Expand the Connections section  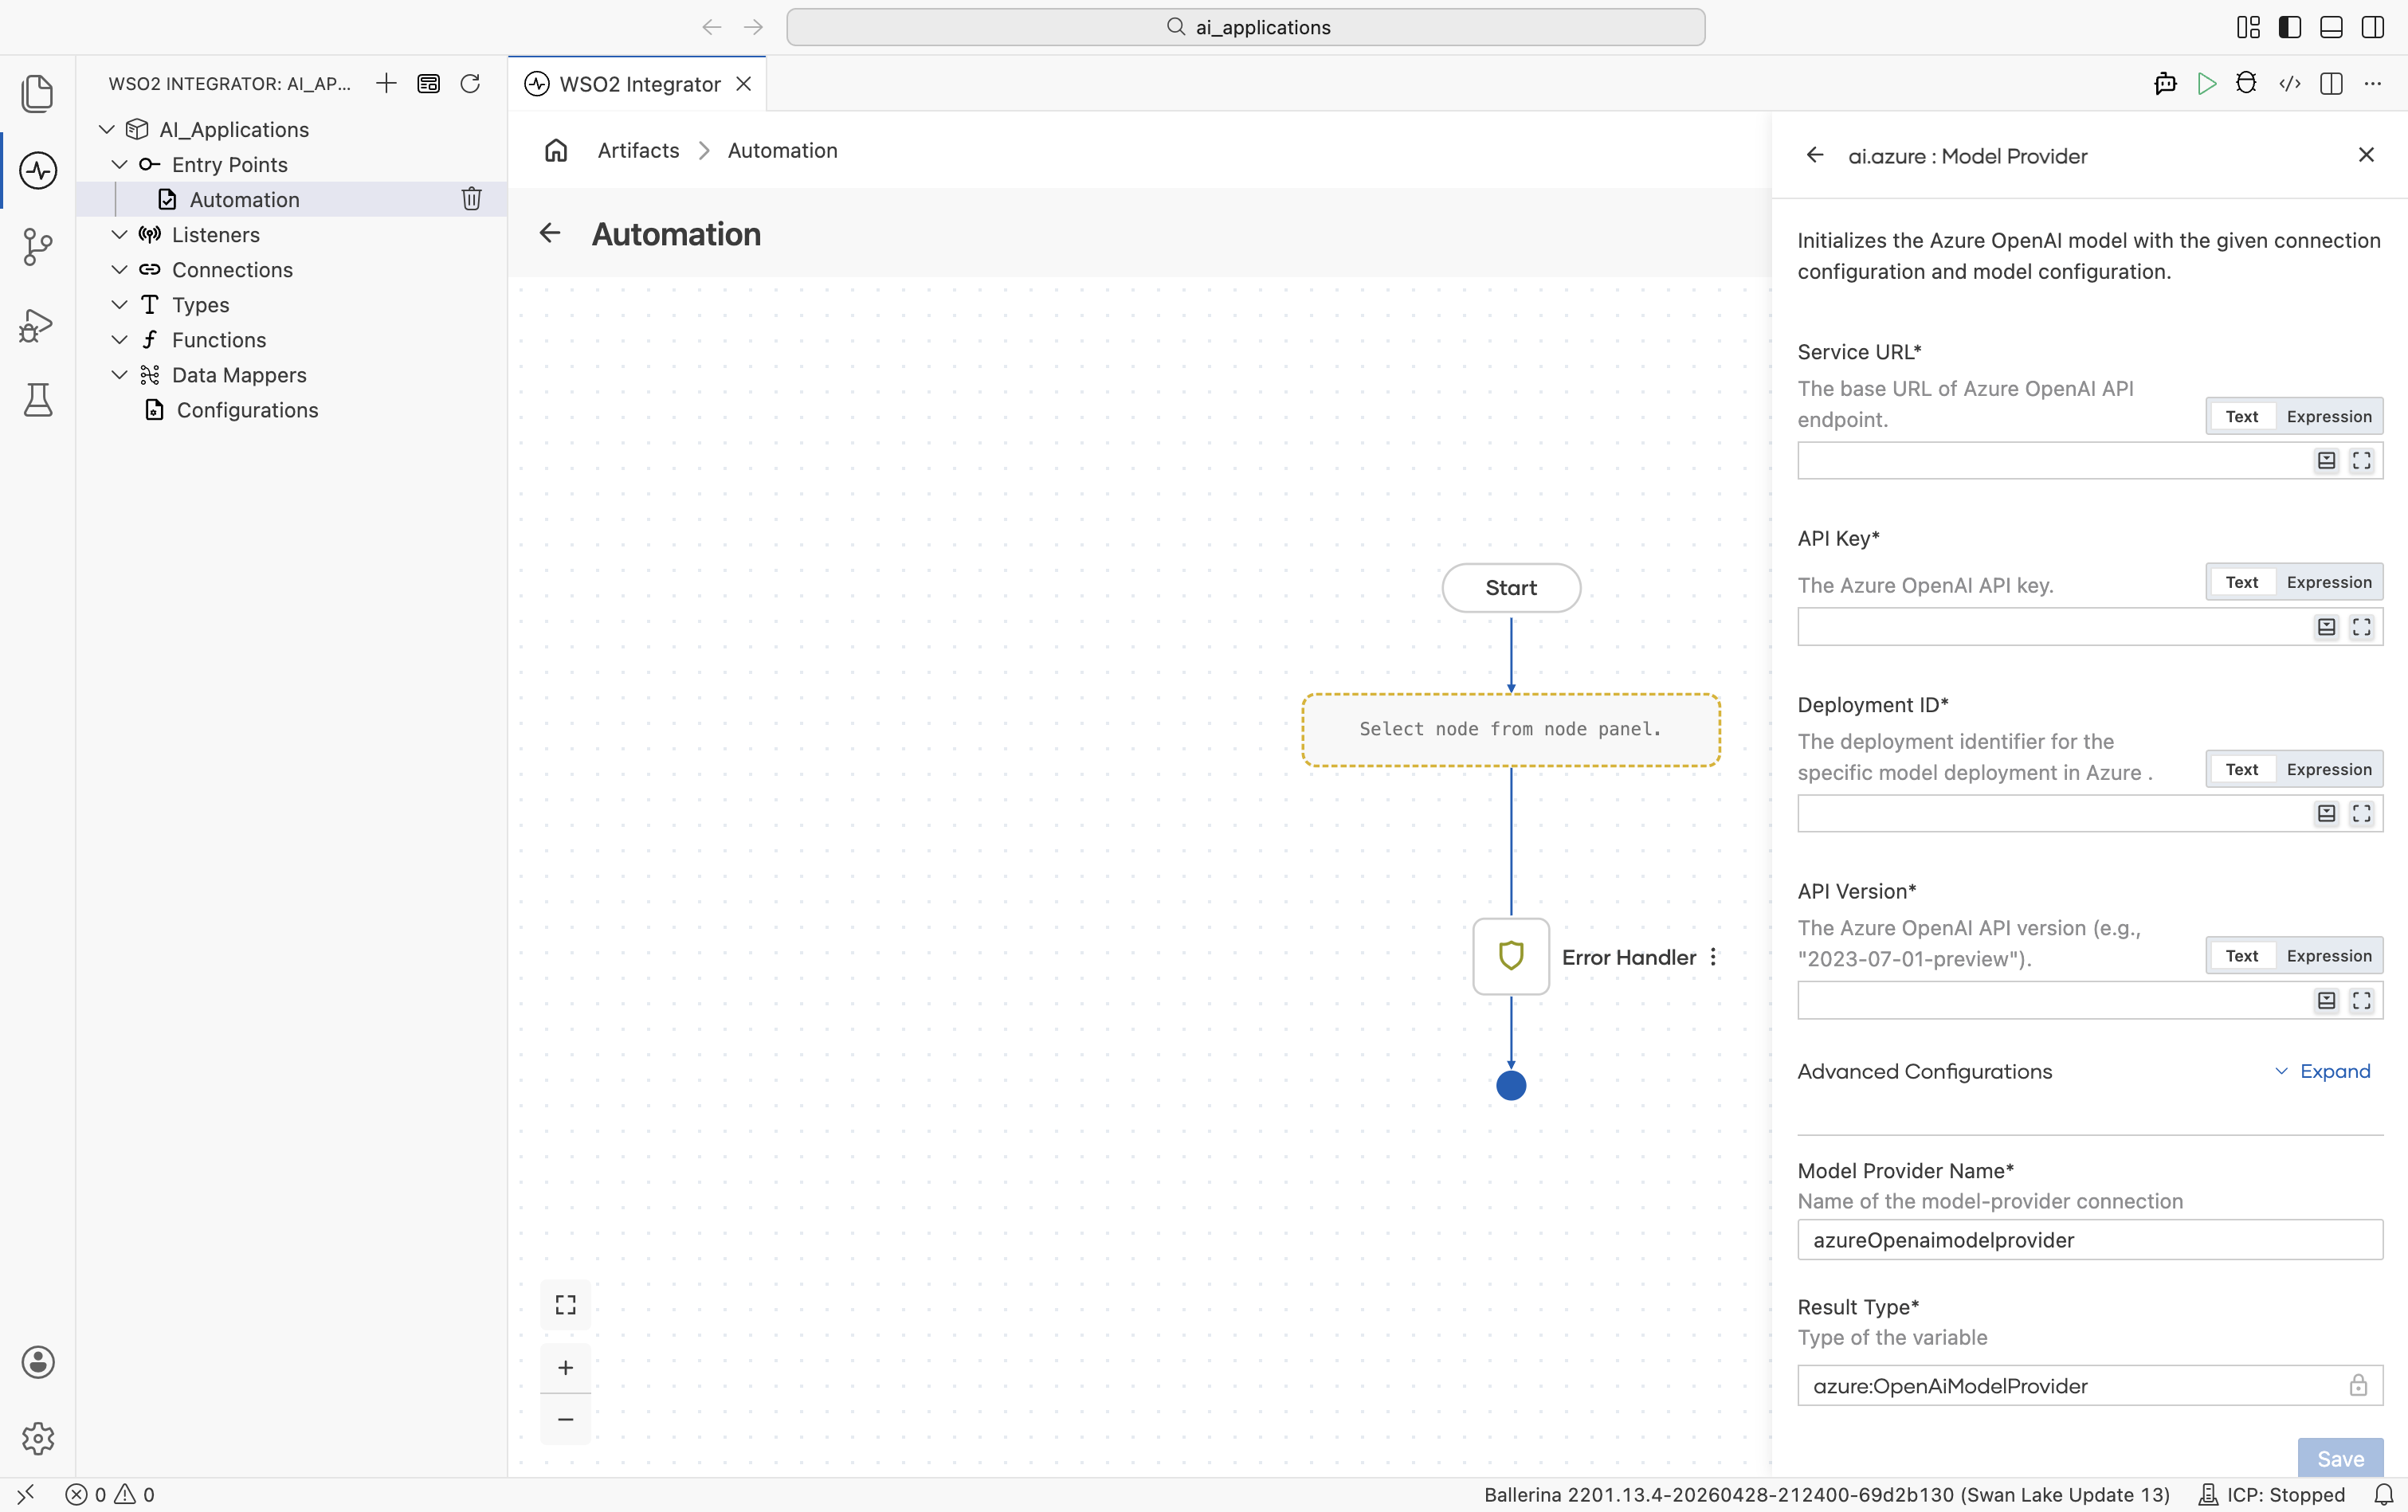pos(119,269)
